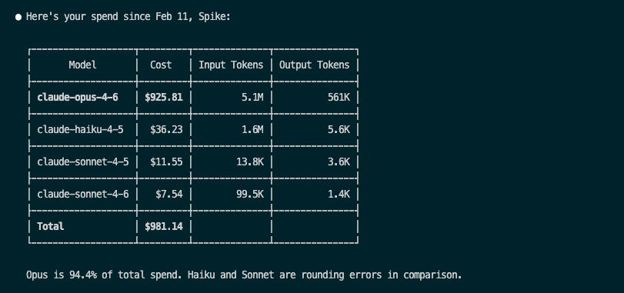Screen dimensions: 624x293
Task: Click the 'Here's your spend since Feb 11' line
Action: [128, 17]
